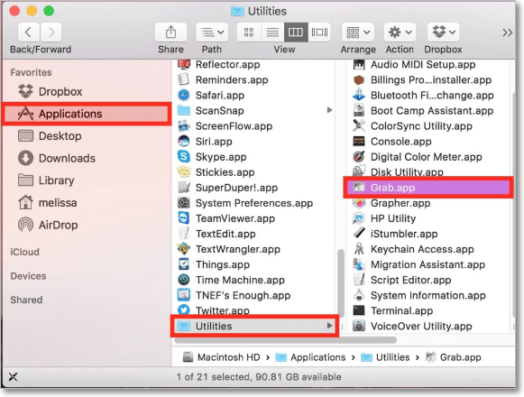Switch to list view
Viewport: 524px width, 397px height.
pyautogui.click(x=272, y=32)
